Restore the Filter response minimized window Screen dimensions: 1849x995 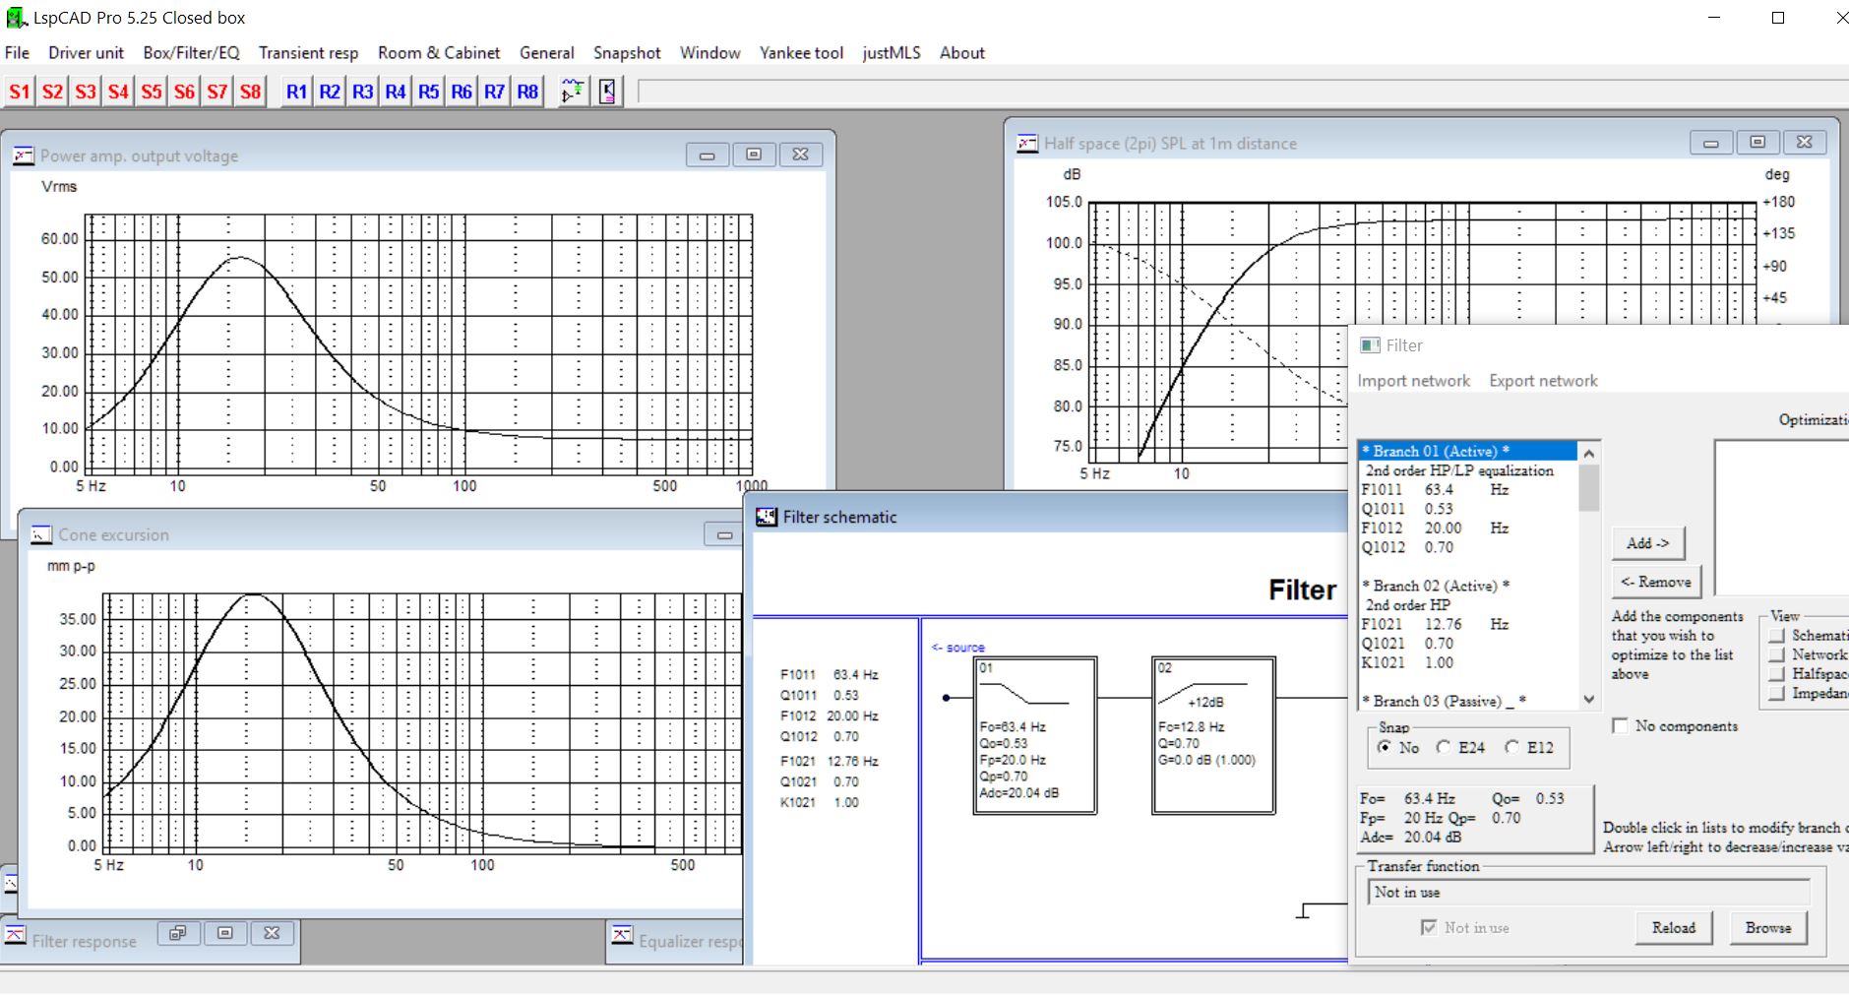(178, 933)
